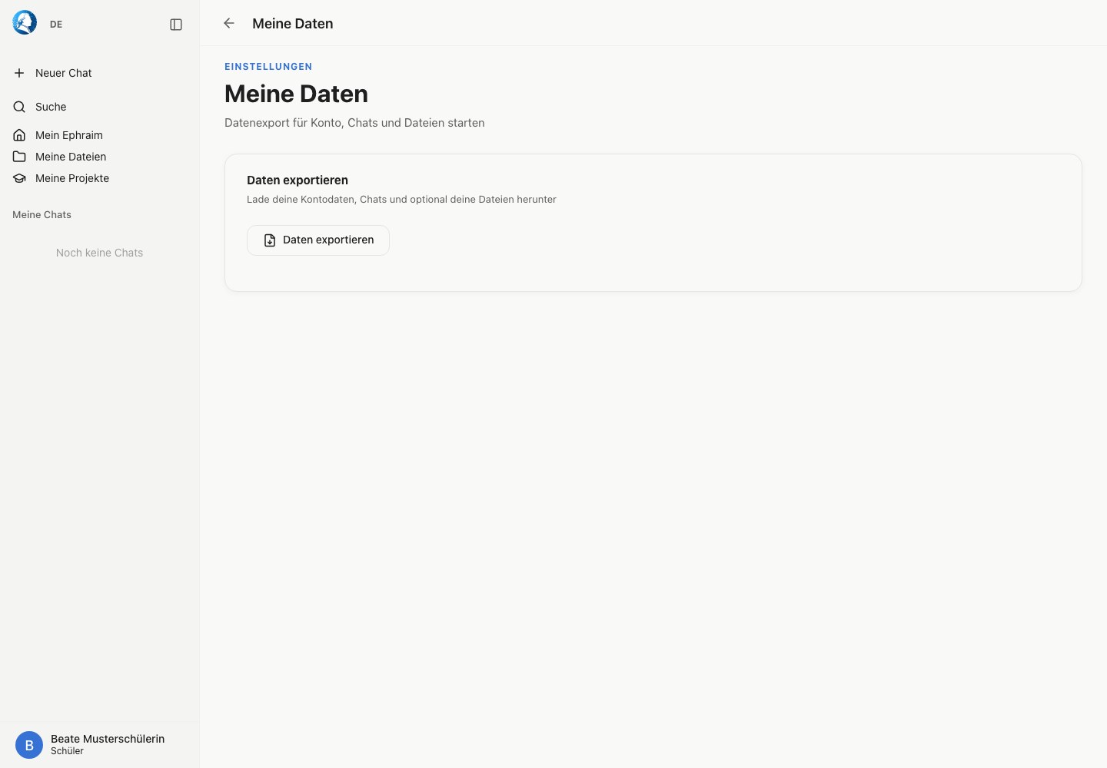Open Mein Ephraim page
The height and width of the screenshot is (768, 1107).
pyautogui.click(x=100, y=135)
